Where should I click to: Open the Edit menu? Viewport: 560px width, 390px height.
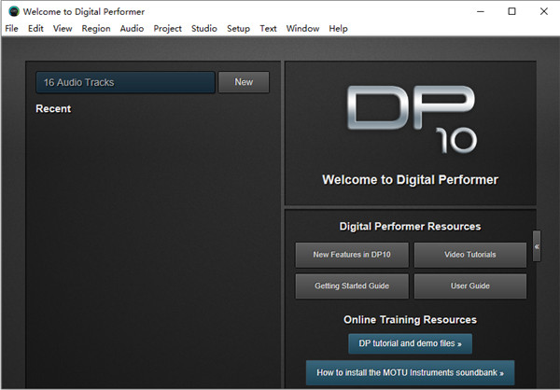coord(35,29)
